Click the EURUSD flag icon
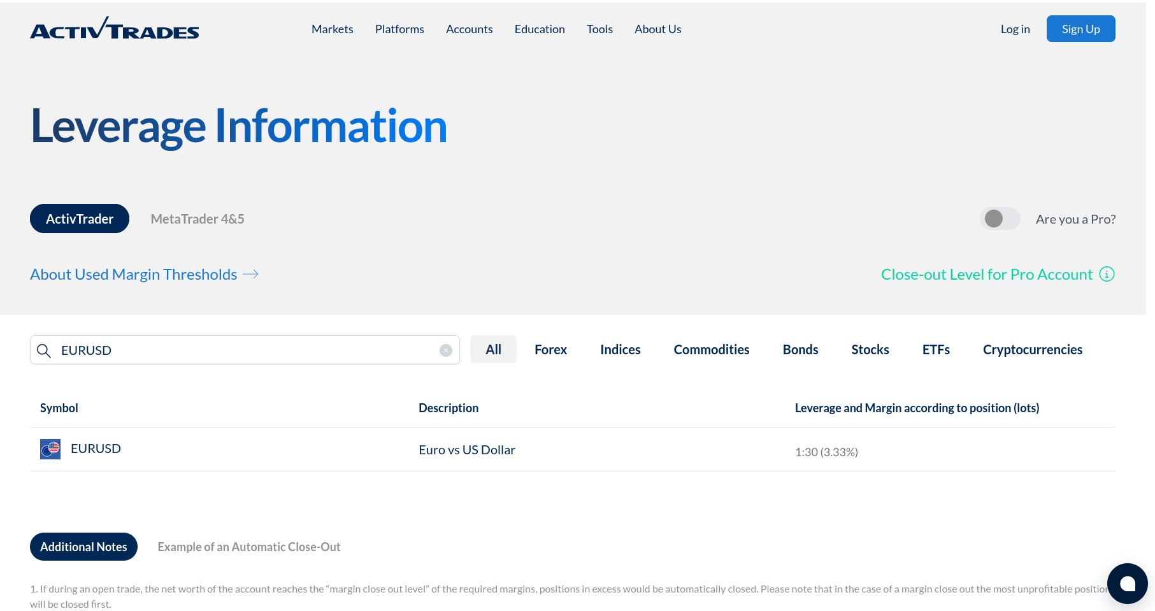Image resolution: width=1155 pixels, height=611 pixels. (50, 449)
